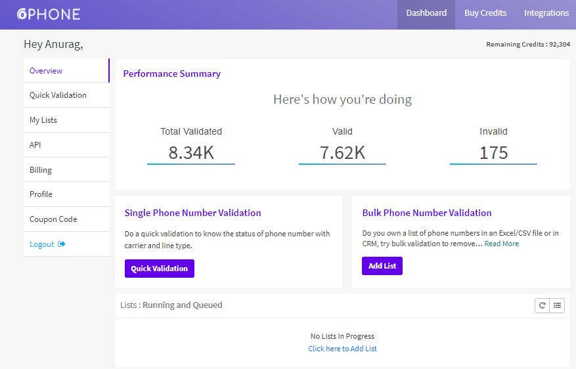Image resolution: width=576 pixels, height=369 pixels.
Task: Select API in the sidebar
Action: tap(35, 145)
